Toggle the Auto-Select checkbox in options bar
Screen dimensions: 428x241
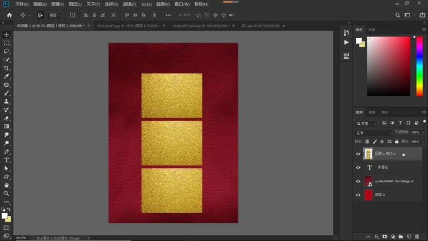pos(40,15)
